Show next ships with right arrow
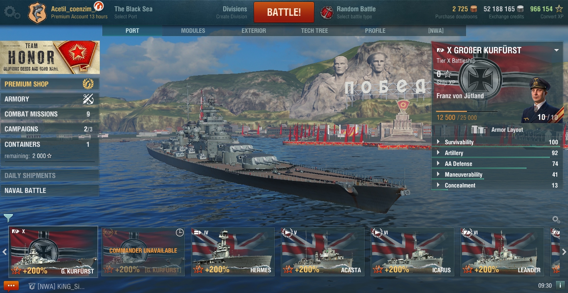 564,251
